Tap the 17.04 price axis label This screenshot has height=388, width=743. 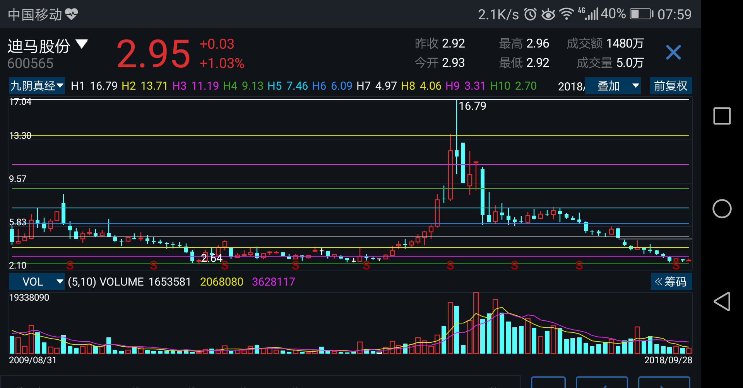20,102
